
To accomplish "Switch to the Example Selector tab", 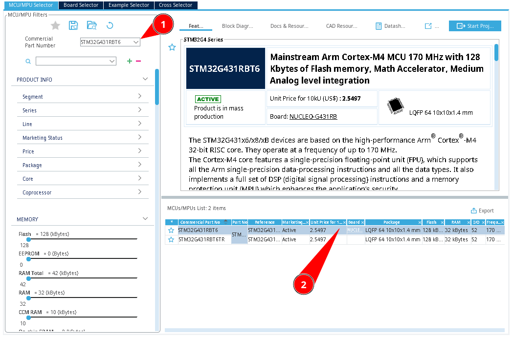I will (x=129, y=5).
